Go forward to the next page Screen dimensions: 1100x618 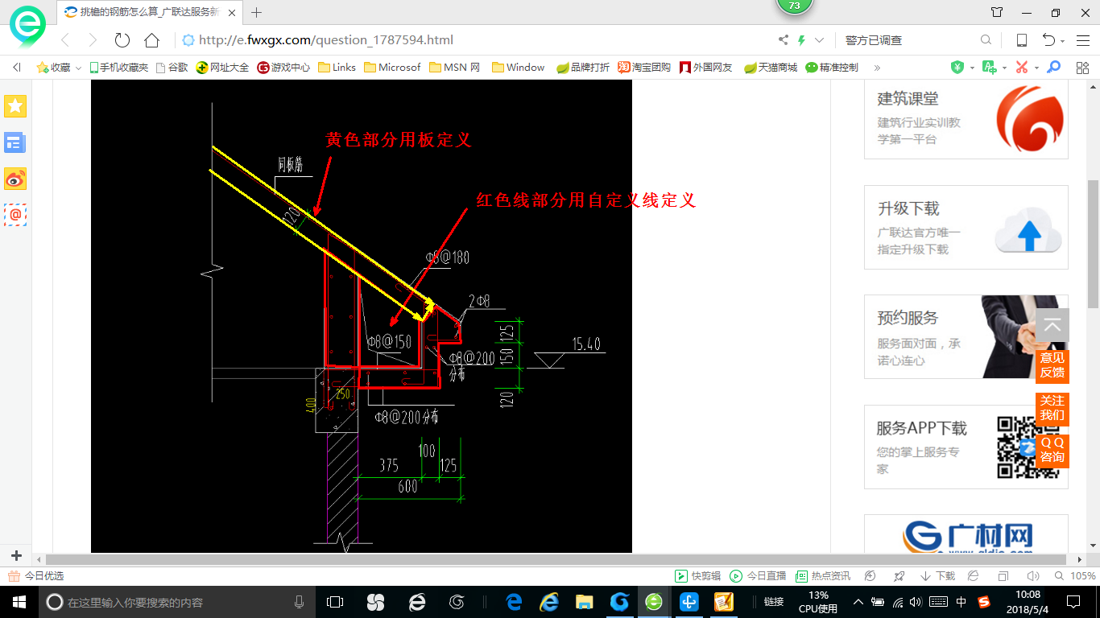[x=93, y=40]
